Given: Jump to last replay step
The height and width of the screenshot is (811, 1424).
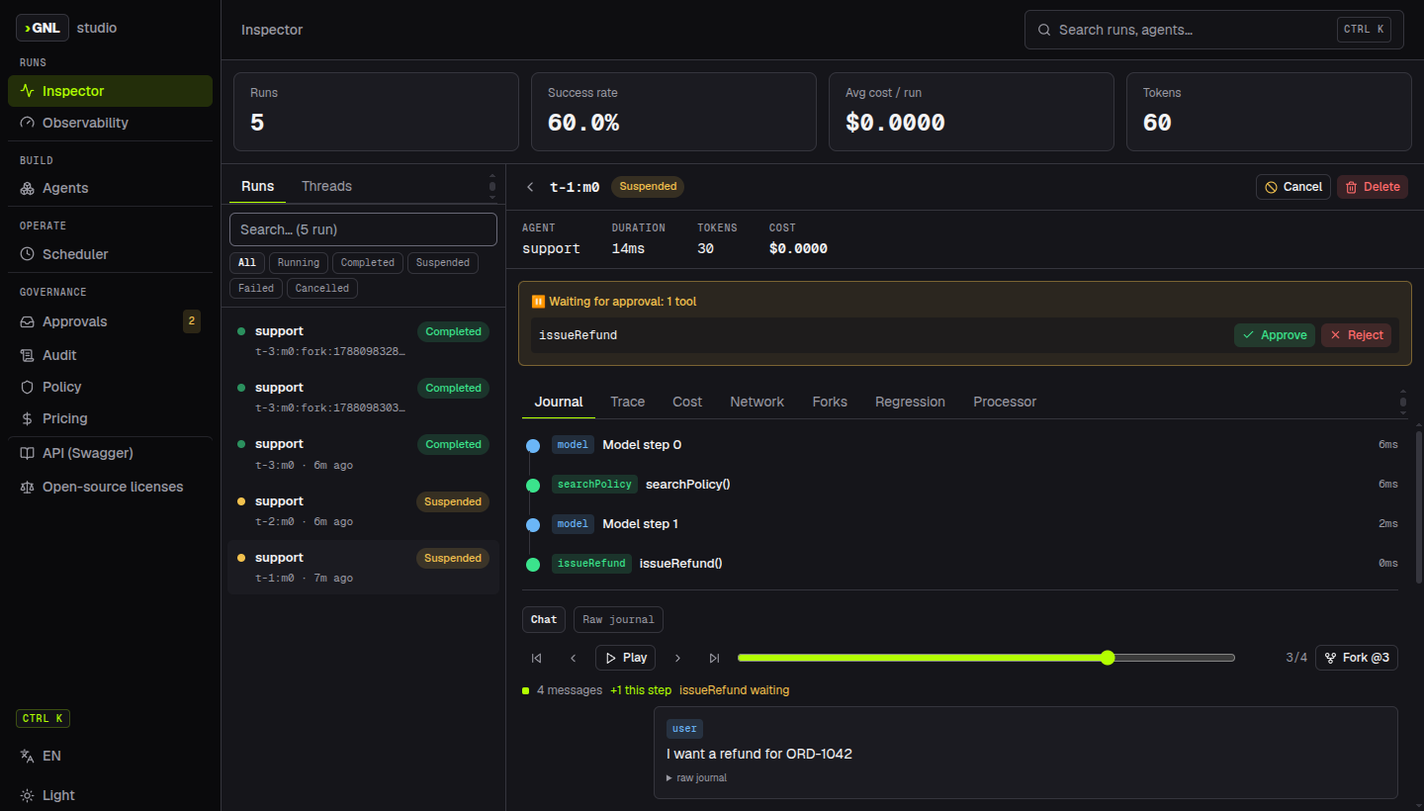Looking at the screenshot, I should (714, 658).
